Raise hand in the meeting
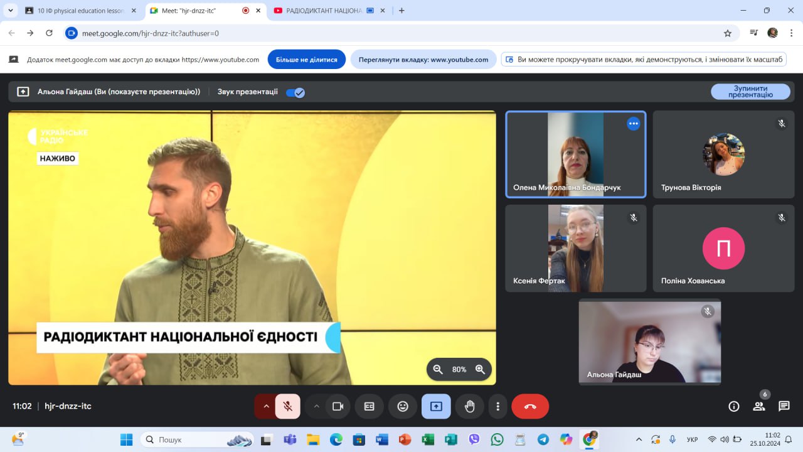The height and width of the screenshot is (452, 803). click(x=469, y=406)
